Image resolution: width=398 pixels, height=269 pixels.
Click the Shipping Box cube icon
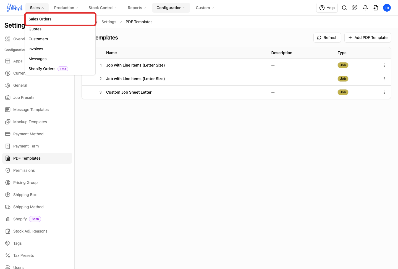(8, 195)
